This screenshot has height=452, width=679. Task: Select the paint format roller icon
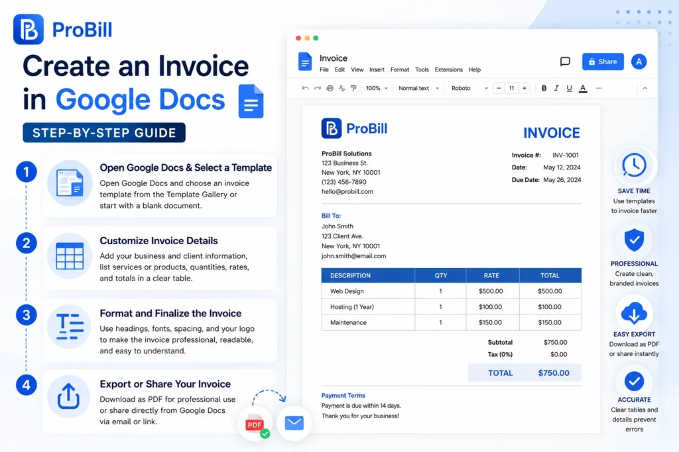[x=353, y=88]
